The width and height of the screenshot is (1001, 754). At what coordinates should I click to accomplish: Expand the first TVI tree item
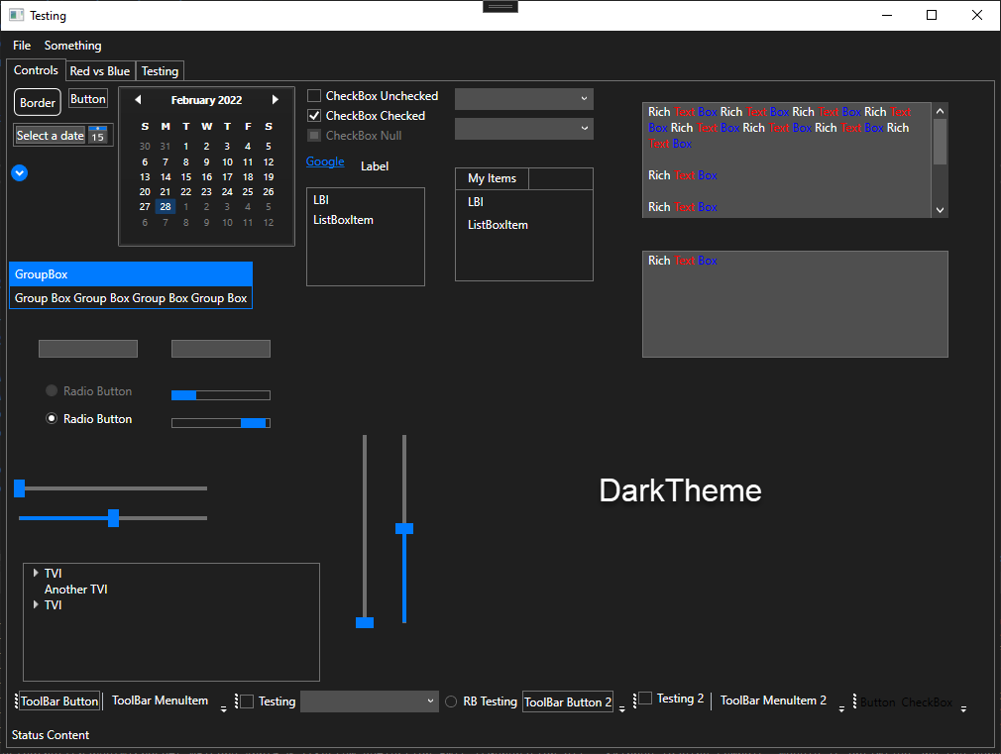[x=36, y=573]
